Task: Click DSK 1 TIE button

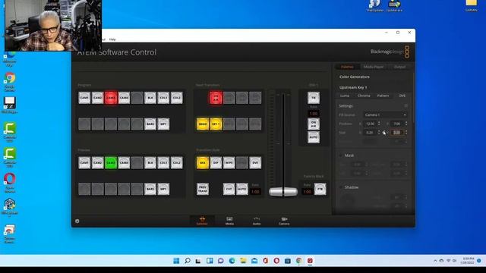Action: [x=314, y=98]
